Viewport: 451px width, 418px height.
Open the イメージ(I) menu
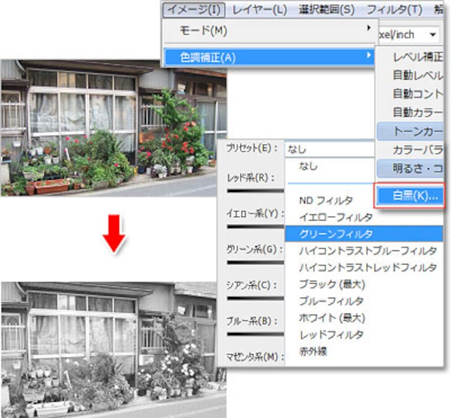[x=193, y=10]
